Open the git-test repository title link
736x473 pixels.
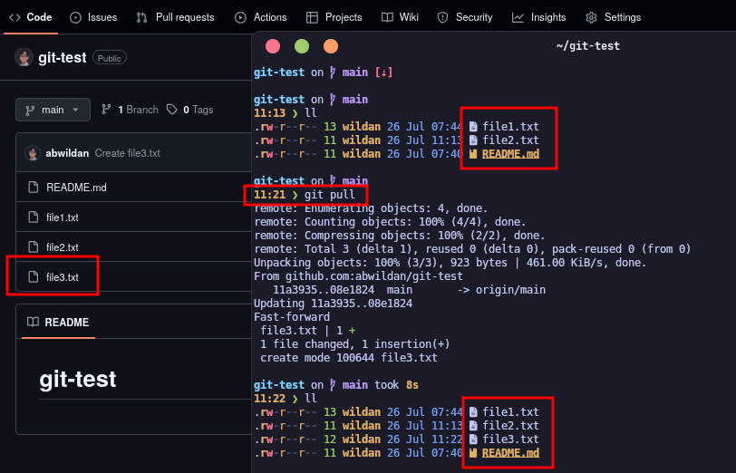63,58
